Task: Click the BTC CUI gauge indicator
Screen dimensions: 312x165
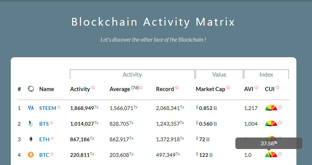Action: 271,154
